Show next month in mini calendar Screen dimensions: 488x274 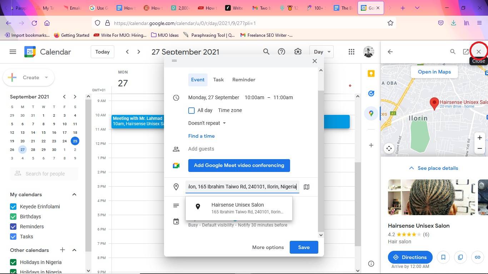(75, 97)
